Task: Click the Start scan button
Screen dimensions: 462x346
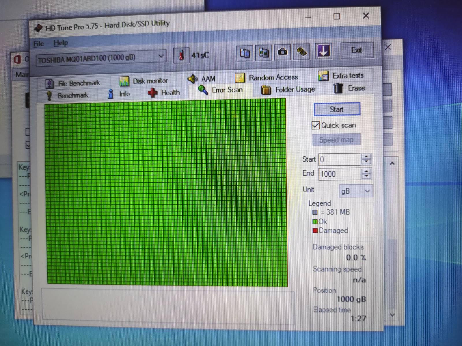Action: pyautogui.click(x=337, y=109)
